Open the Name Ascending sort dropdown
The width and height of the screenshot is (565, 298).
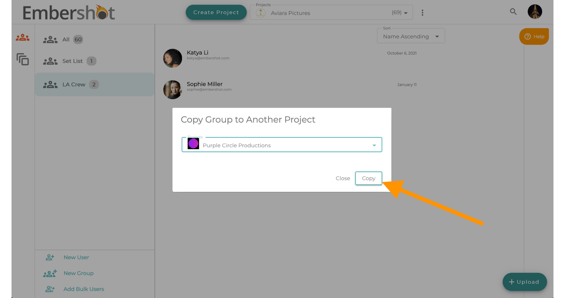pos(411,36)
